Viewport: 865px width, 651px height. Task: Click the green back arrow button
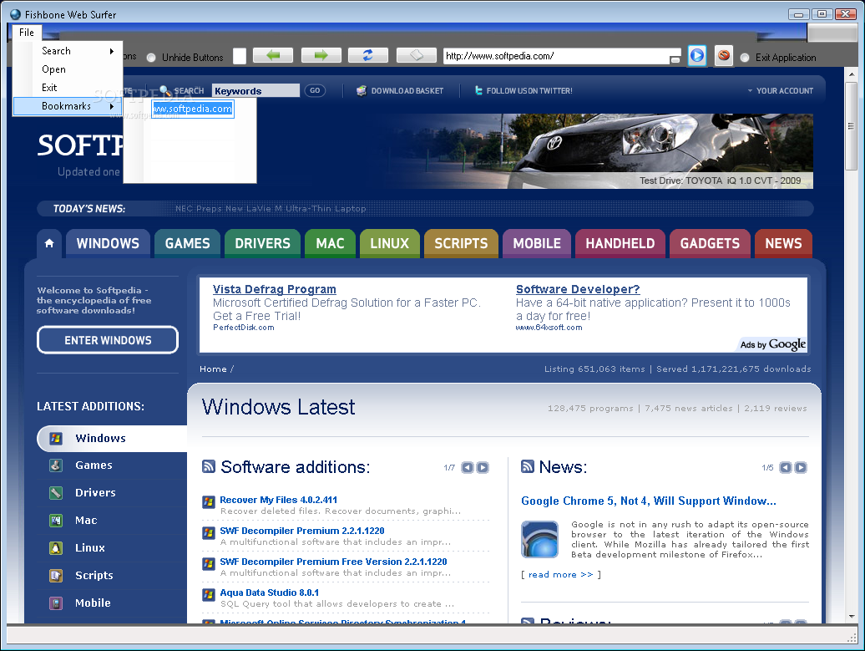coord(272,55)
